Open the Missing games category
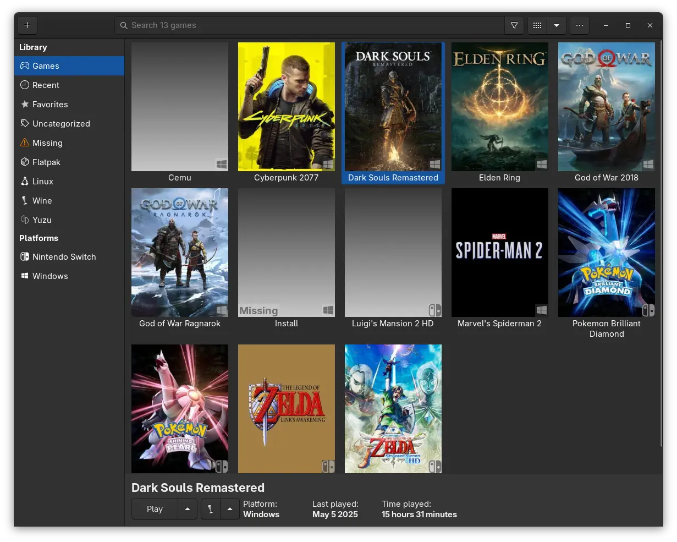The width and height of the screenshot is (677, 542). [69, 143]
